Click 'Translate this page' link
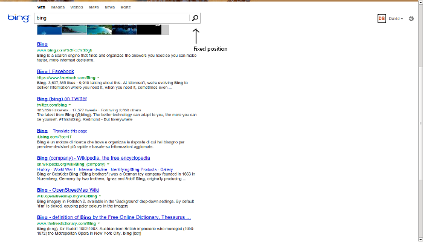This screenshot has height=242, width=423. click(70, 131)
